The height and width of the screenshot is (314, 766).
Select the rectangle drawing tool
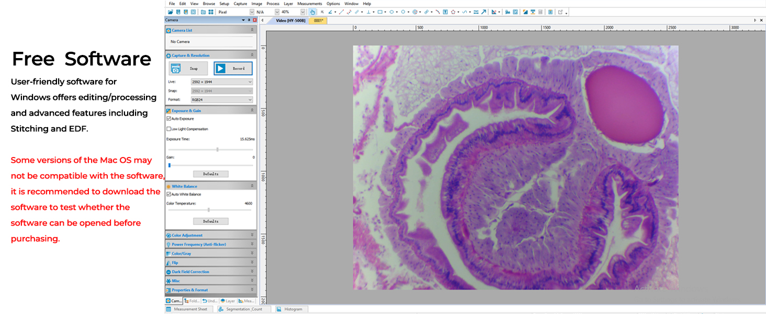pyautogui.click(x=379, y=12)
